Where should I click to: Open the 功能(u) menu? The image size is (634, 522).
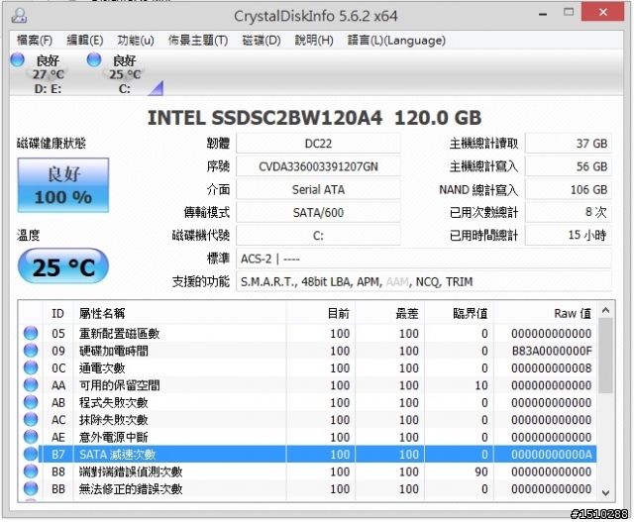136,41
